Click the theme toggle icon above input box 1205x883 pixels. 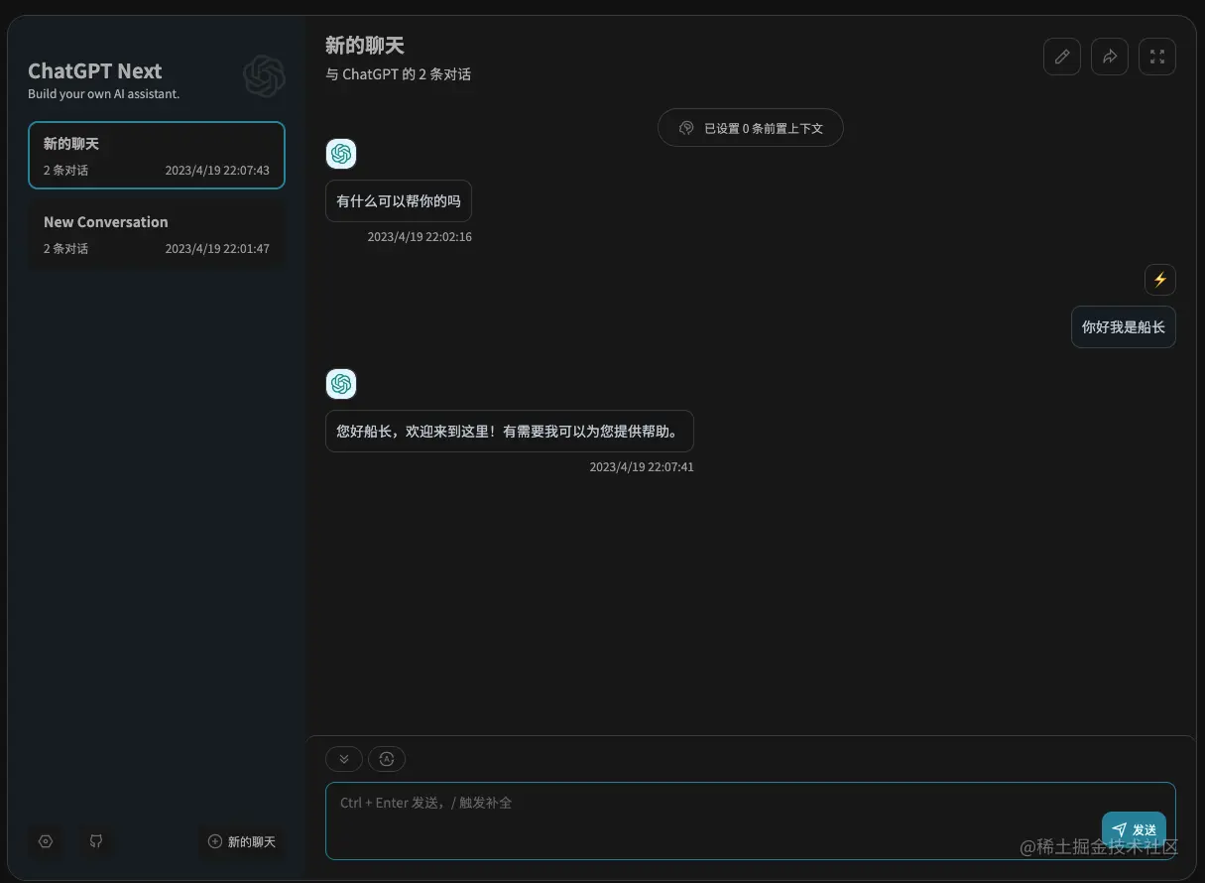[x=387, y=759]
